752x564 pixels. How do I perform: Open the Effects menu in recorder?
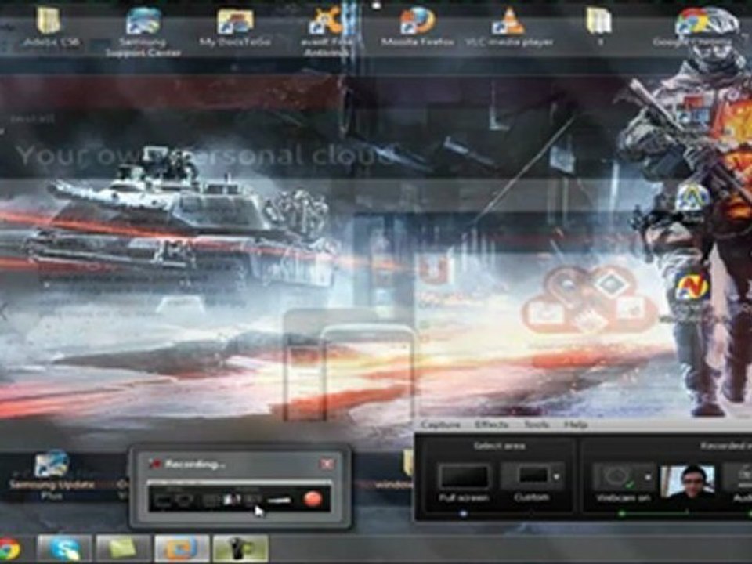point(492,425)
